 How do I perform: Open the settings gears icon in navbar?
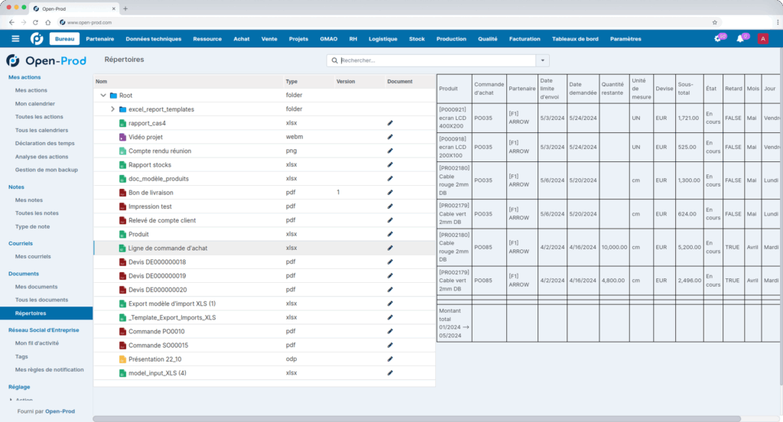coord(719,38)
